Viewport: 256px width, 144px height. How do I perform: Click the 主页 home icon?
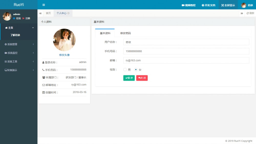pyautogui.click(x=6, y=28)
